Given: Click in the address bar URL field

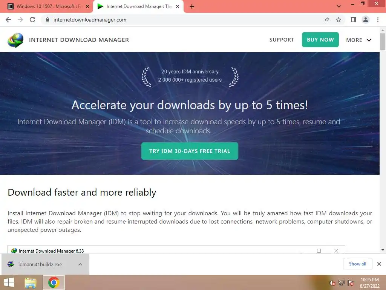Looking at the screenshot, I should pos(182,20).
